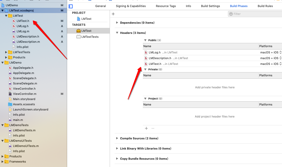Collapse the LMDemoTests folder
The image size is (282, 167).
[3, 125]
